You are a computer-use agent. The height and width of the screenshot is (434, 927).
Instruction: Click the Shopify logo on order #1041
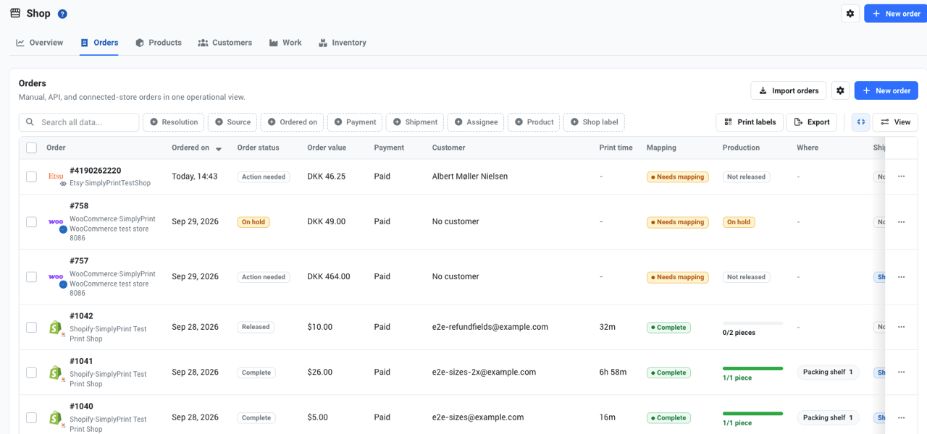(55, 373)
